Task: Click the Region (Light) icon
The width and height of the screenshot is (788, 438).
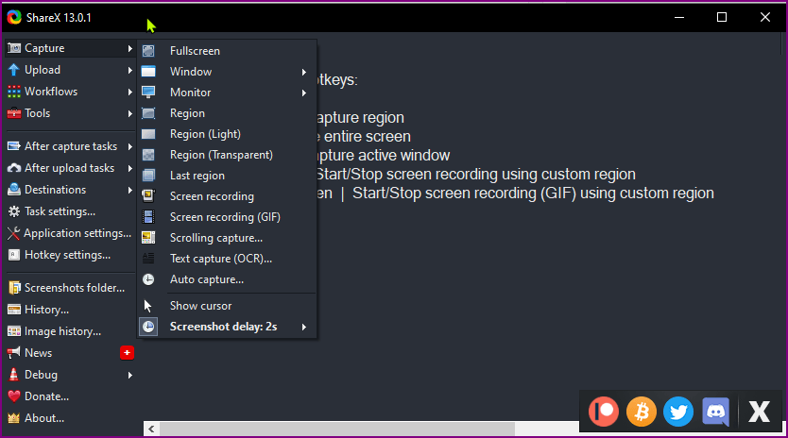Action: 148,134
